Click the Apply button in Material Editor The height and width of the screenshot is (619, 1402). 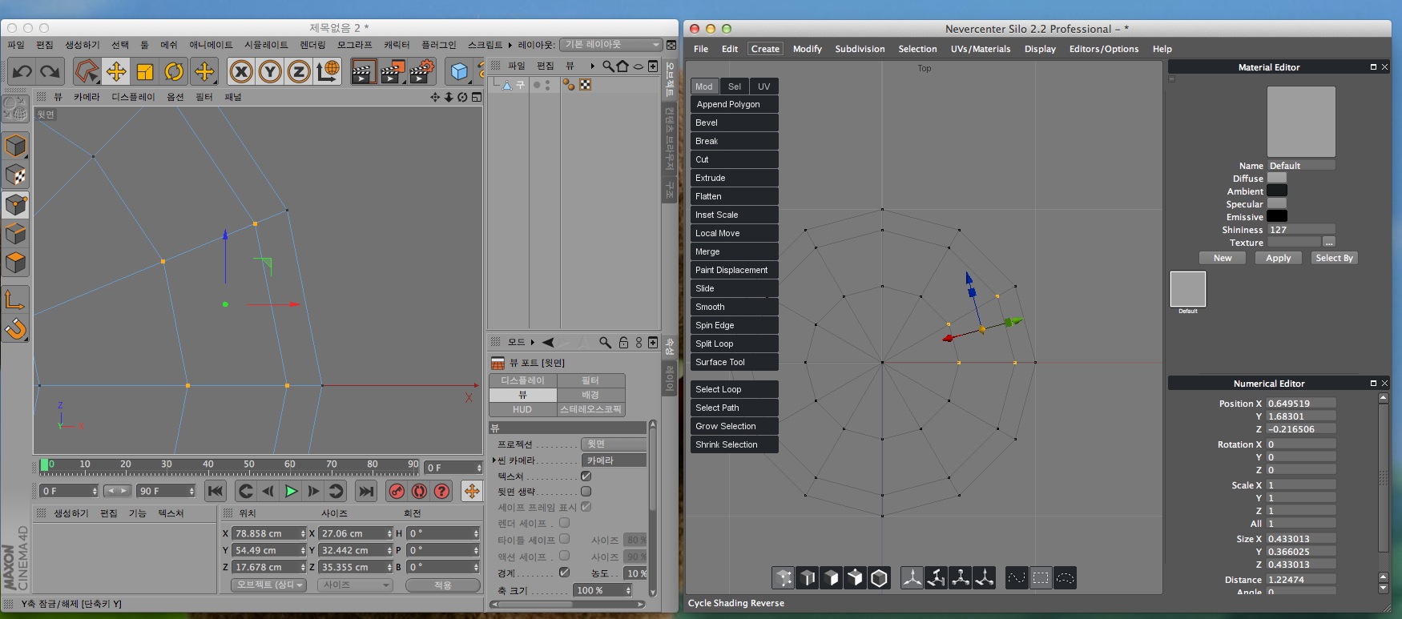click(1278, 258)
